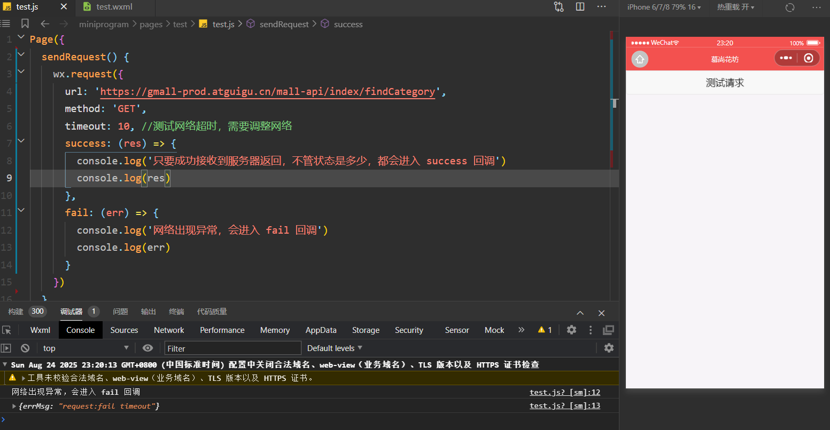Viewport: 830px width, 430px height.
Task: Click the simulator refresh icon
Action: (x=790, y=7)
